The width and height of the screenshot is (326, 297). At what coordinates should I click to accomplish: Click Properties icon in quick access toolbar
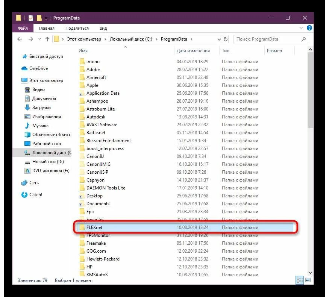(x=31, y=18)
